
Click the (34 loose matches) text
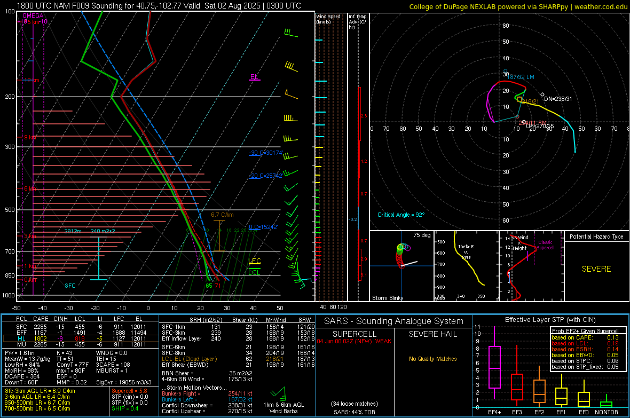pos(355,404)
